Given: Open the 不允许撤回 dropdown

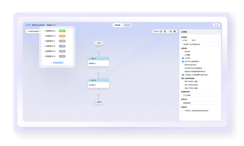Looking at the screenshot, I should point(200,95).
